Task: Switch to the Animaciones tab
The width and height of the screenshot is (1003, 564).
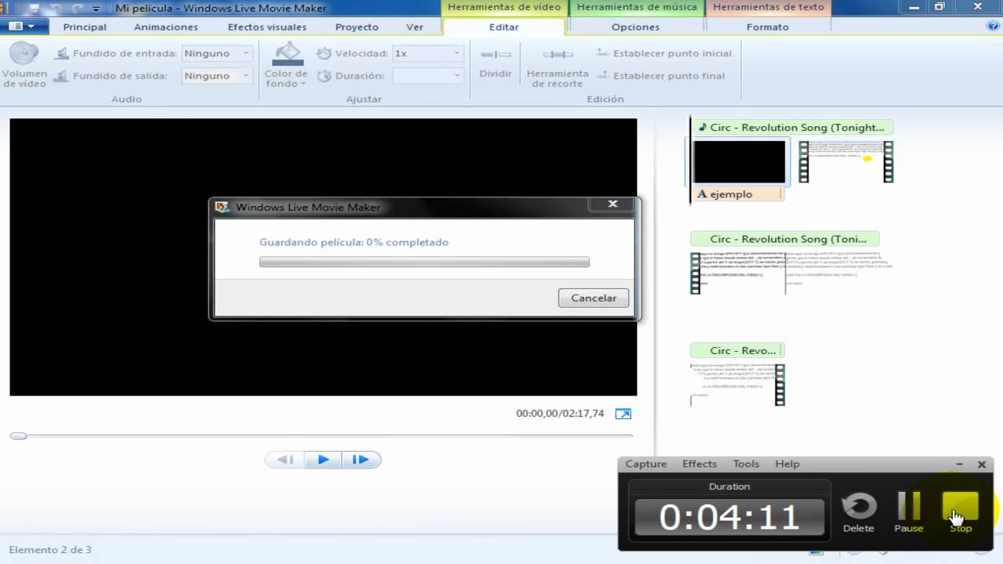Action: (166, 27)
